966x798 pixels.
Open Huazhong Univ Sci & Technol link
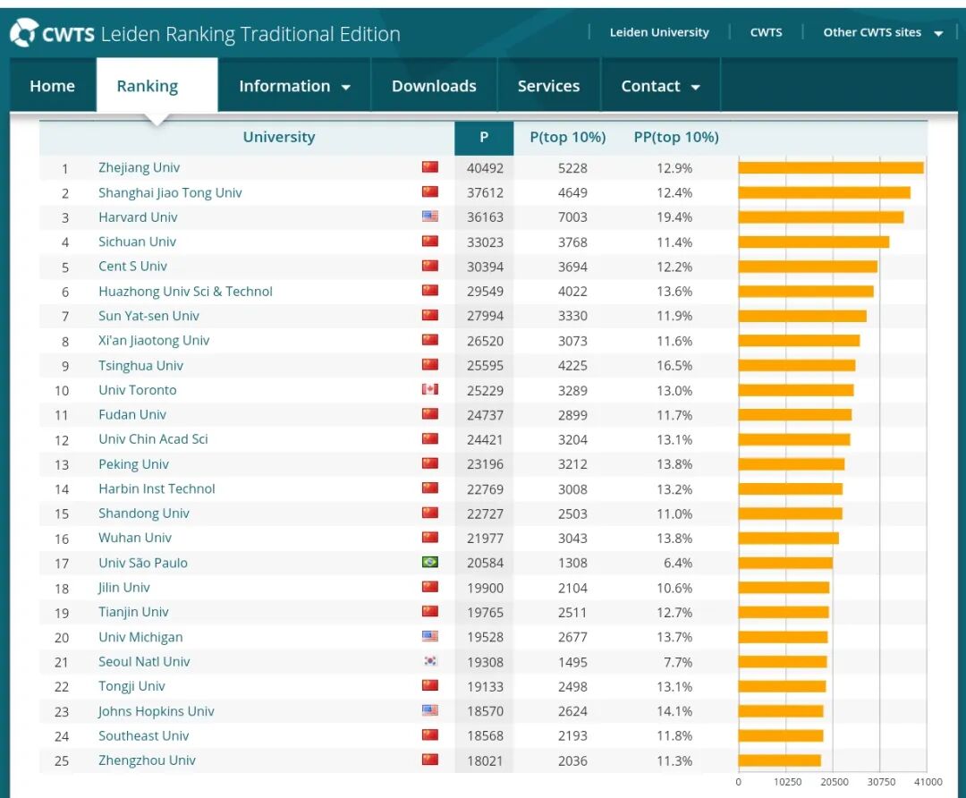(x=185, y=292)
